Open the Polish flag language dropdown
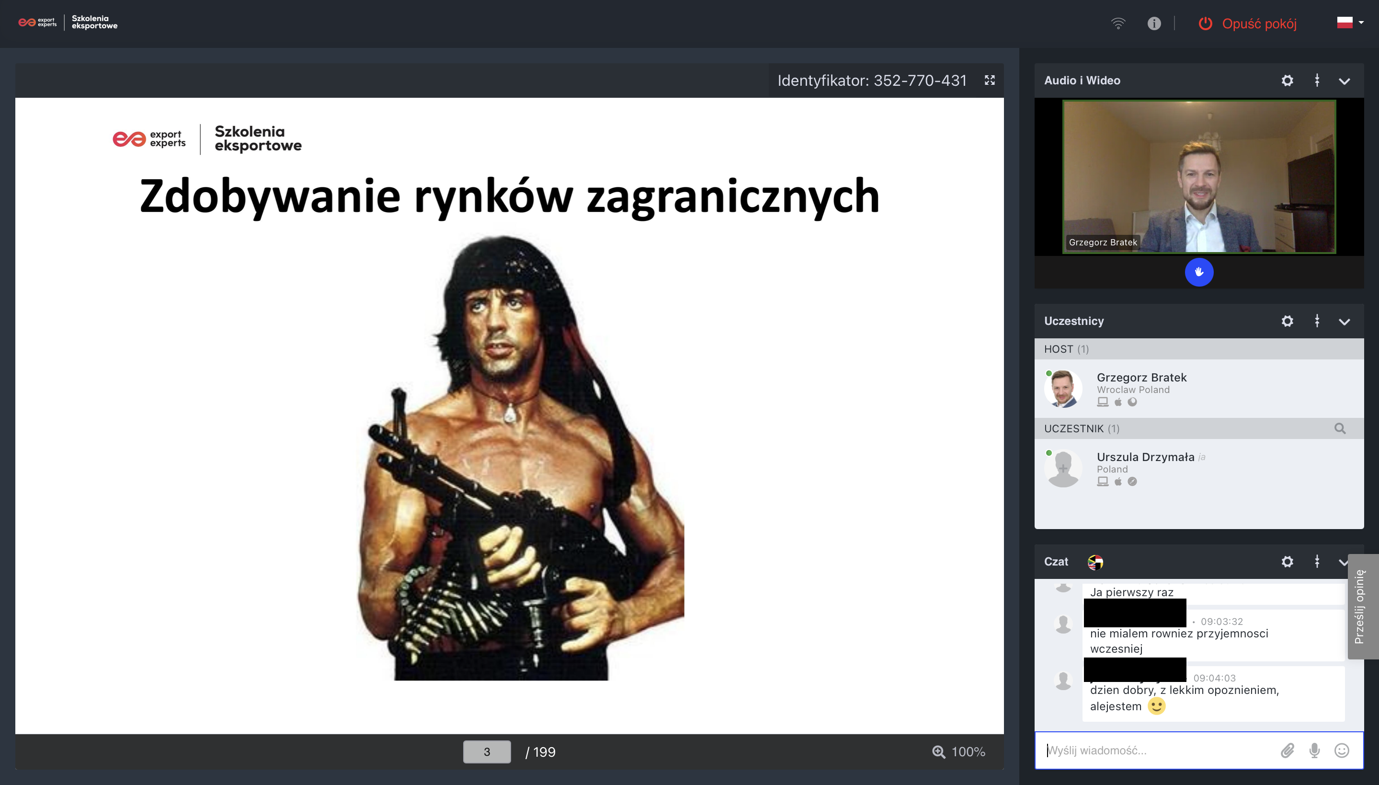Screen dimensions: 1379x785 tap(1350, 23)
